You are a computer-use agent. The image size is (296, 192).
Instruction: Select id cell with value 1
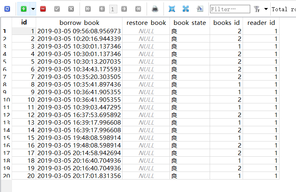[24, 31]
